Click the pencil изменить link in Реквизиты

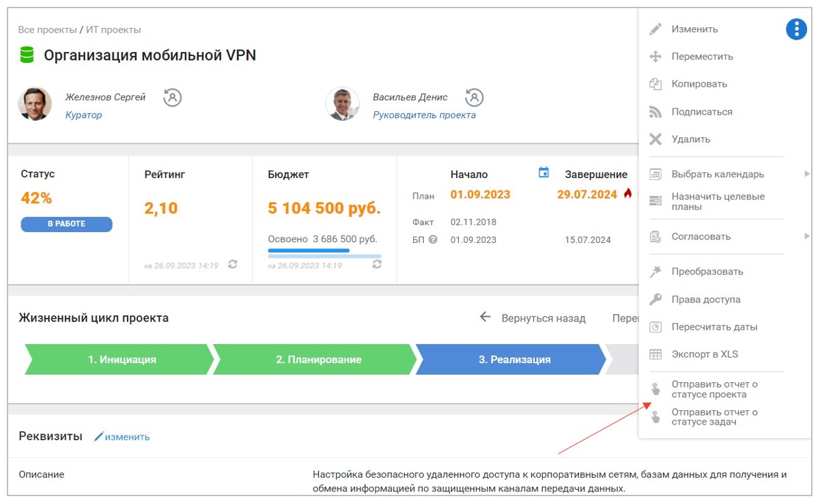click(x=122, y=437)
